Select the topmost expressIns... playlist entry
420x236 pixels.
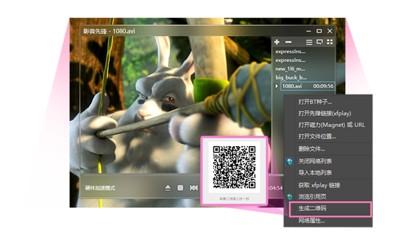tap(290, 51)
